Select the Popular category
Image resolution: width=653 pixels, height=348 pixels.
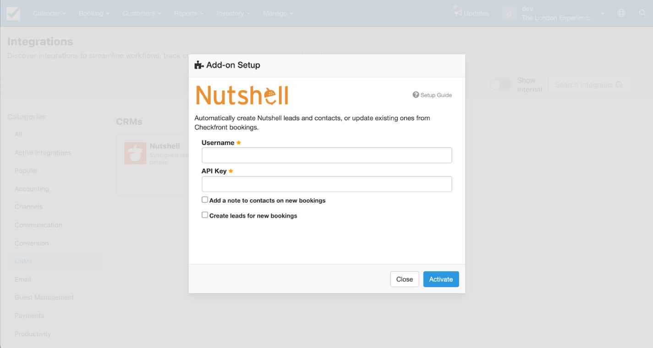pos(26,171)
